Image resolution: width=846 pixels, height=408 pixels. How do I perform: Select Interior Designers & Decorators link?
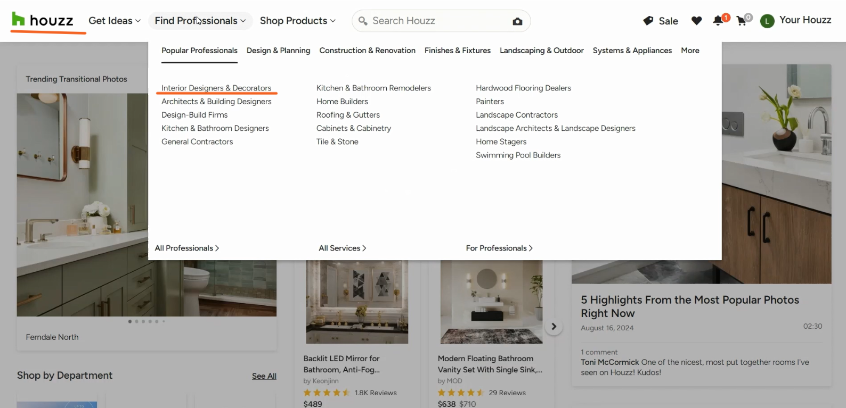[x=216, y=88]
